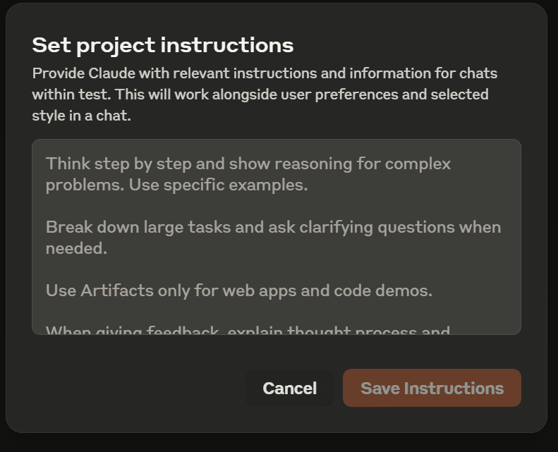Click the "style in a chat." description text
This screenshot has height=452, width=558.
(x=81, y=116)
